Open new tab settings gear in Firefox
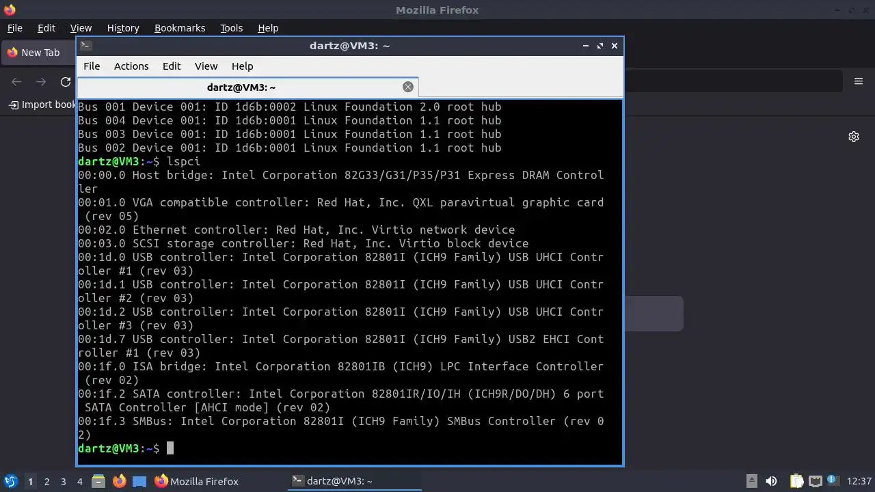This screenshot has height=492, width=875. tap(854, 137)
